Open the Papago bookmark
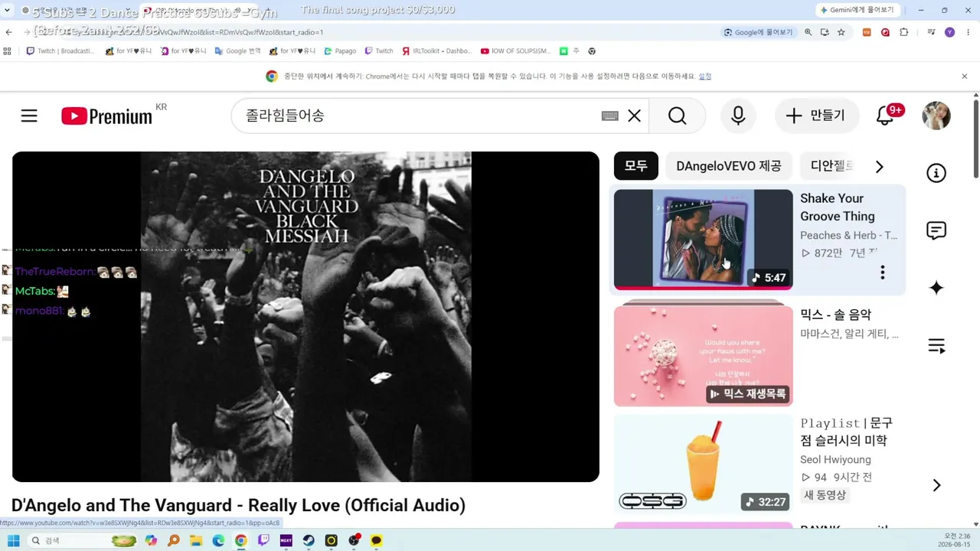The width and height of the screenshot is (980, 551). click(340, 51)
